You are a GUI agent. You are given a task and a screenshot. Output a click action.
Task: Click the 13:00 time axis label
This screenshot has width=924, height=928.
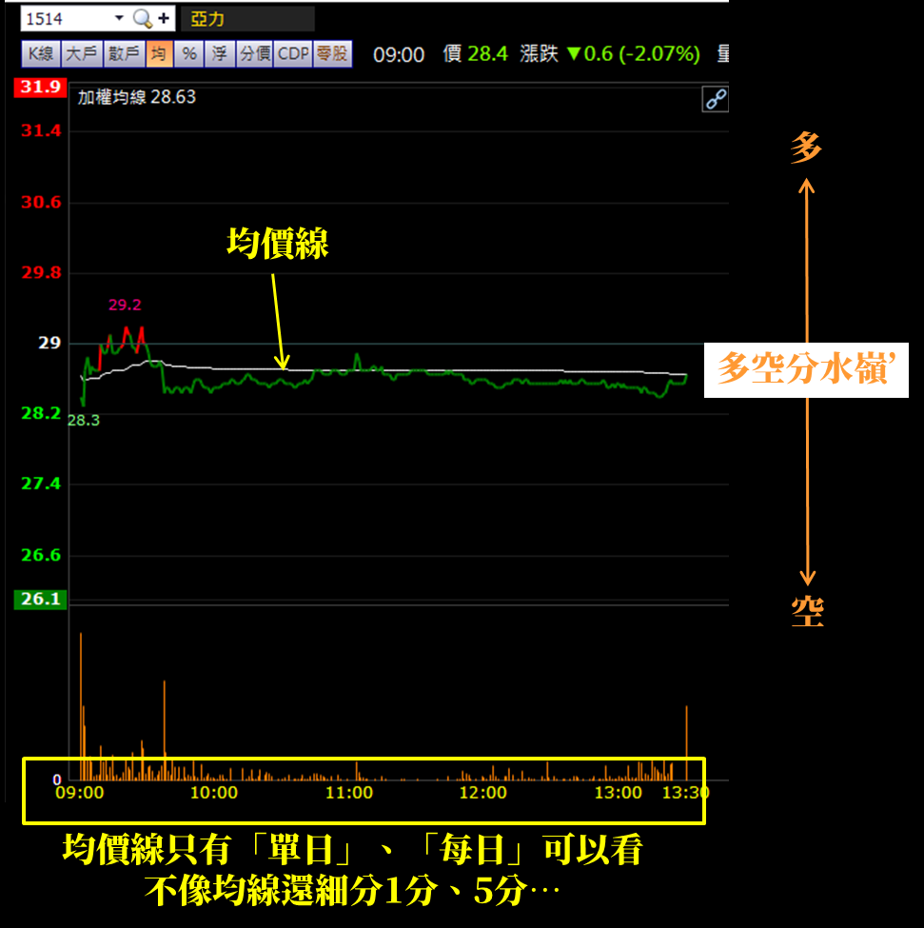point(618,793)
